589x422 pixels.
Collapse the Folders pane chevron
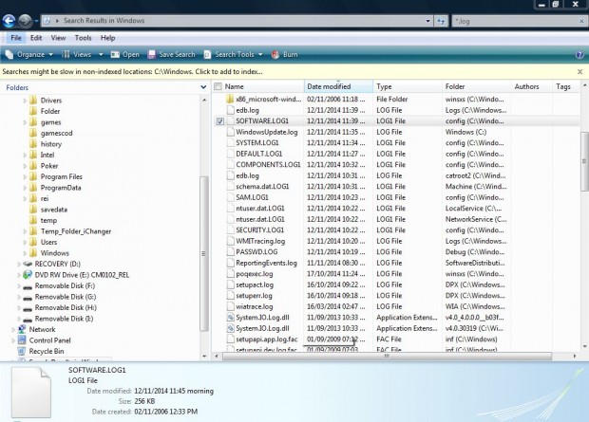[x=203, y=87]
